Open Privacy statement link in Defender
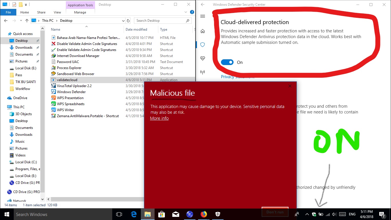This screenshot has width=391, height=220. [238, 77]
